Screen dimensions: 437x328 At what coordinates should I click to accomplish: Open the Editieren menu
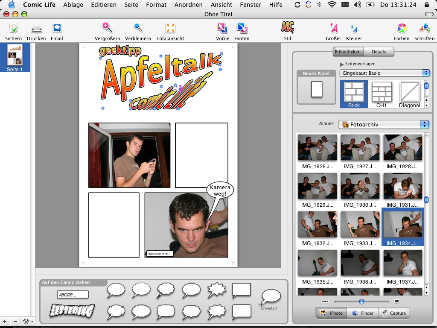(104, 5)
